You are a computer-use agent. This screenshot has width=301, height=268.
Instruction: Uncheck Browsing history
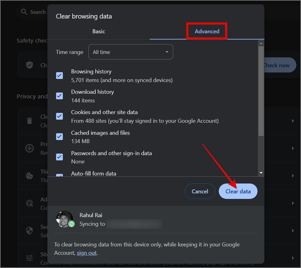(x=59, y=75)
